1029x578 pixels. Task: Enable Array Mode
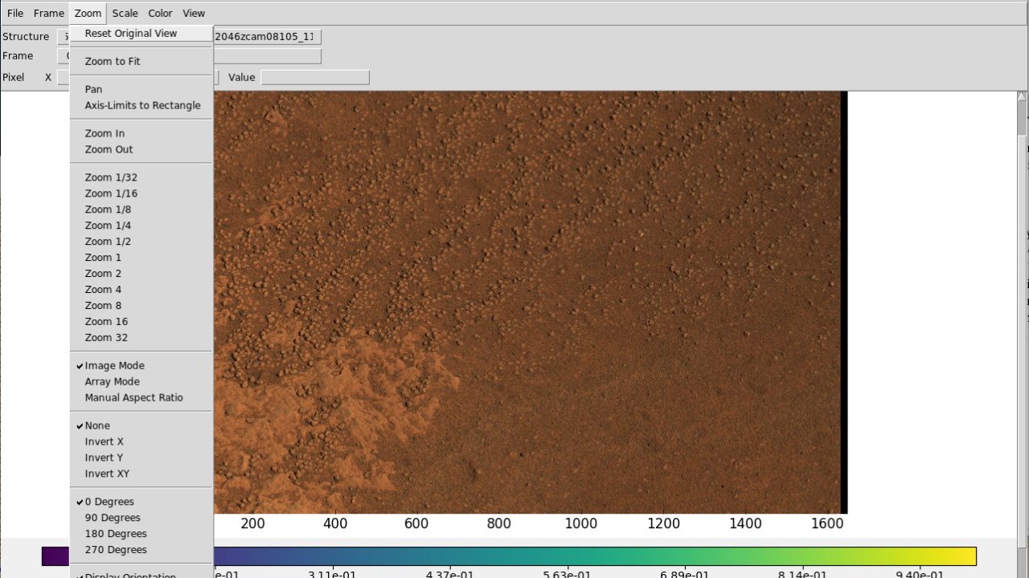(x=112, y=381)
